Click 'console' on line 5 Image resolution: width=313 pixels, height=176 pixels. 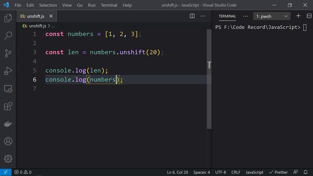pyautogui.click(x=58, y=70)
